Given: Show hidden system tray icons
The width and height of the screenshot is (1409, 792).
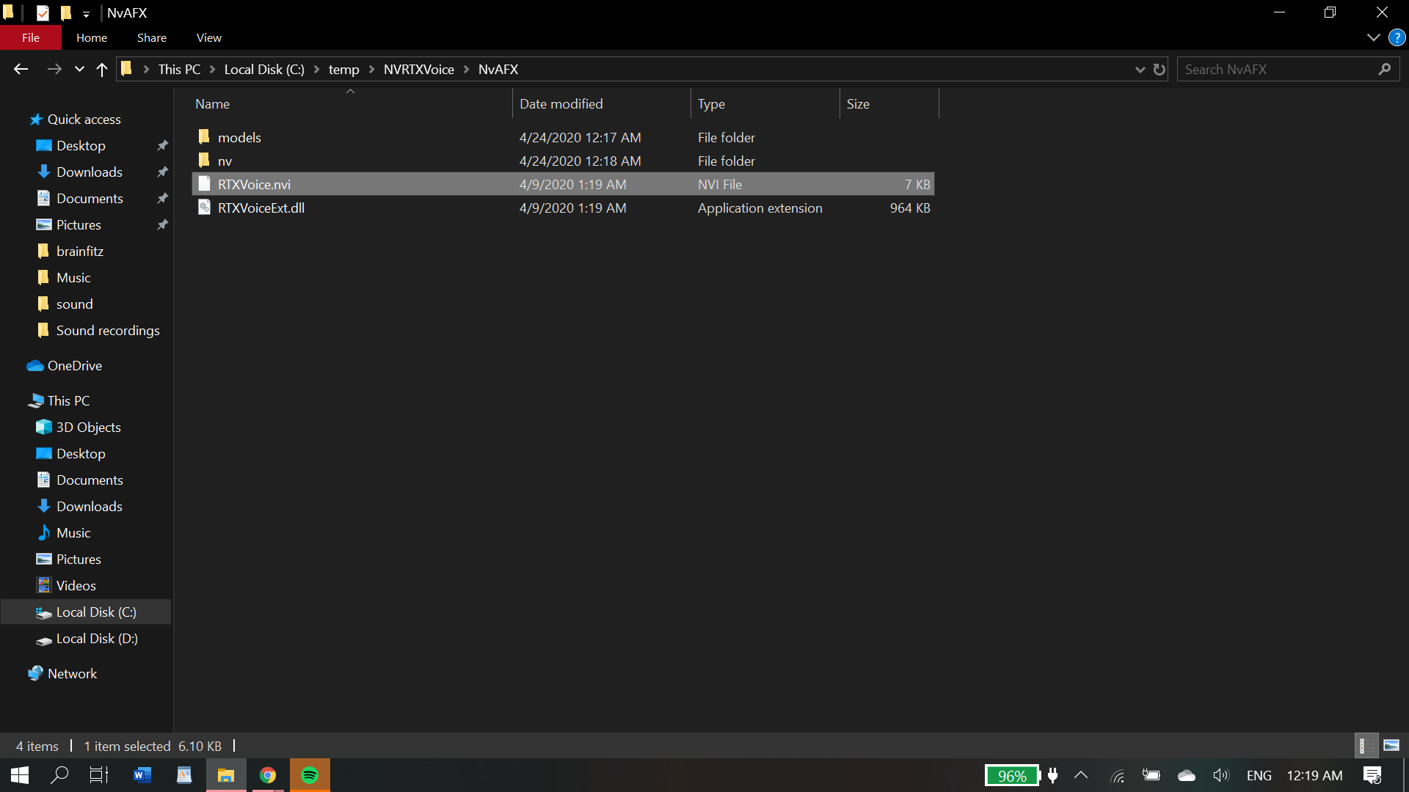Looking at the screenshot, I should point(1081,775).
